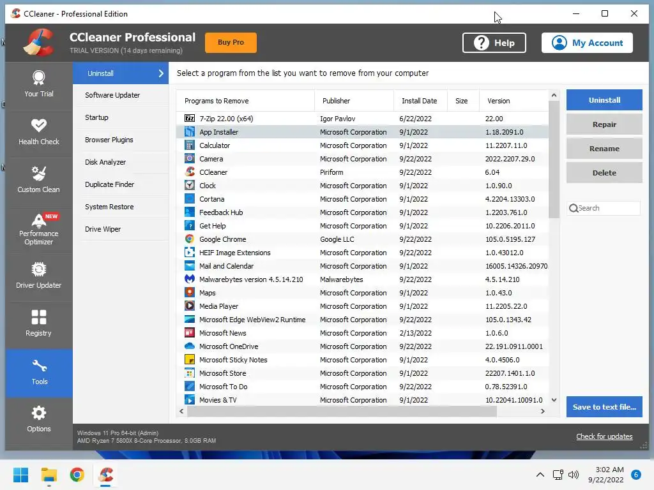Click the Repair button
Screen dimensions: 654x490
point(604,124)
